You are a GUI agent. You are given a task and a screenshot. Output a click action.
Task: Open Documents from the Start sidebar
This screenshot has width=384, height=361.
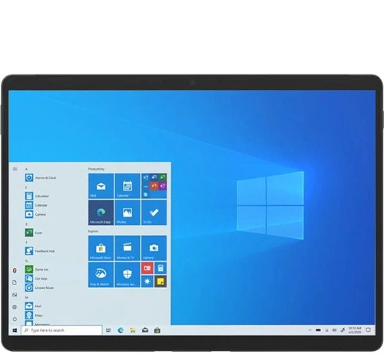click(15, 283)
